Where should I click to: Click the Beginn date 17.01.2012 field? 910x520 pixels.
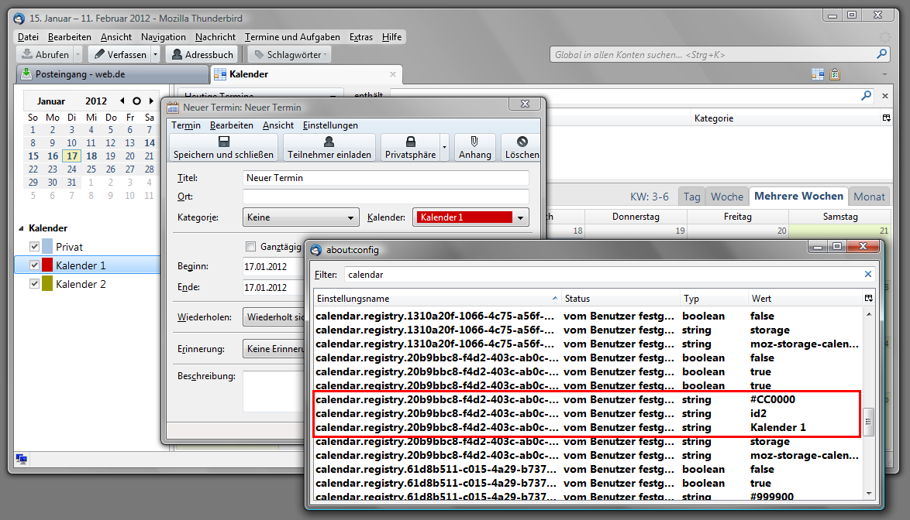pos(273,266)
